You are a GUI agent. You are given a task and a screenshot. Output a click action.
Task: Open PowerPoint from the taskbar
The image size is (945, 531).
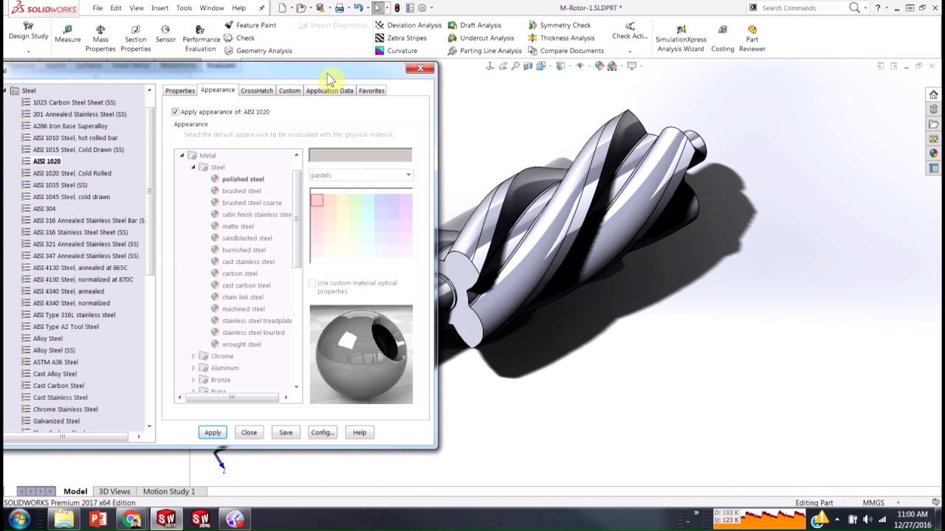tap(97, 519)
